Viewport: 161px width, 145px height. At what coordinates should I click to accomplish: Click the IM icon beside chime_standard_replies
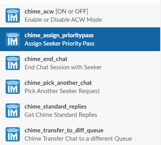point(13,111)
